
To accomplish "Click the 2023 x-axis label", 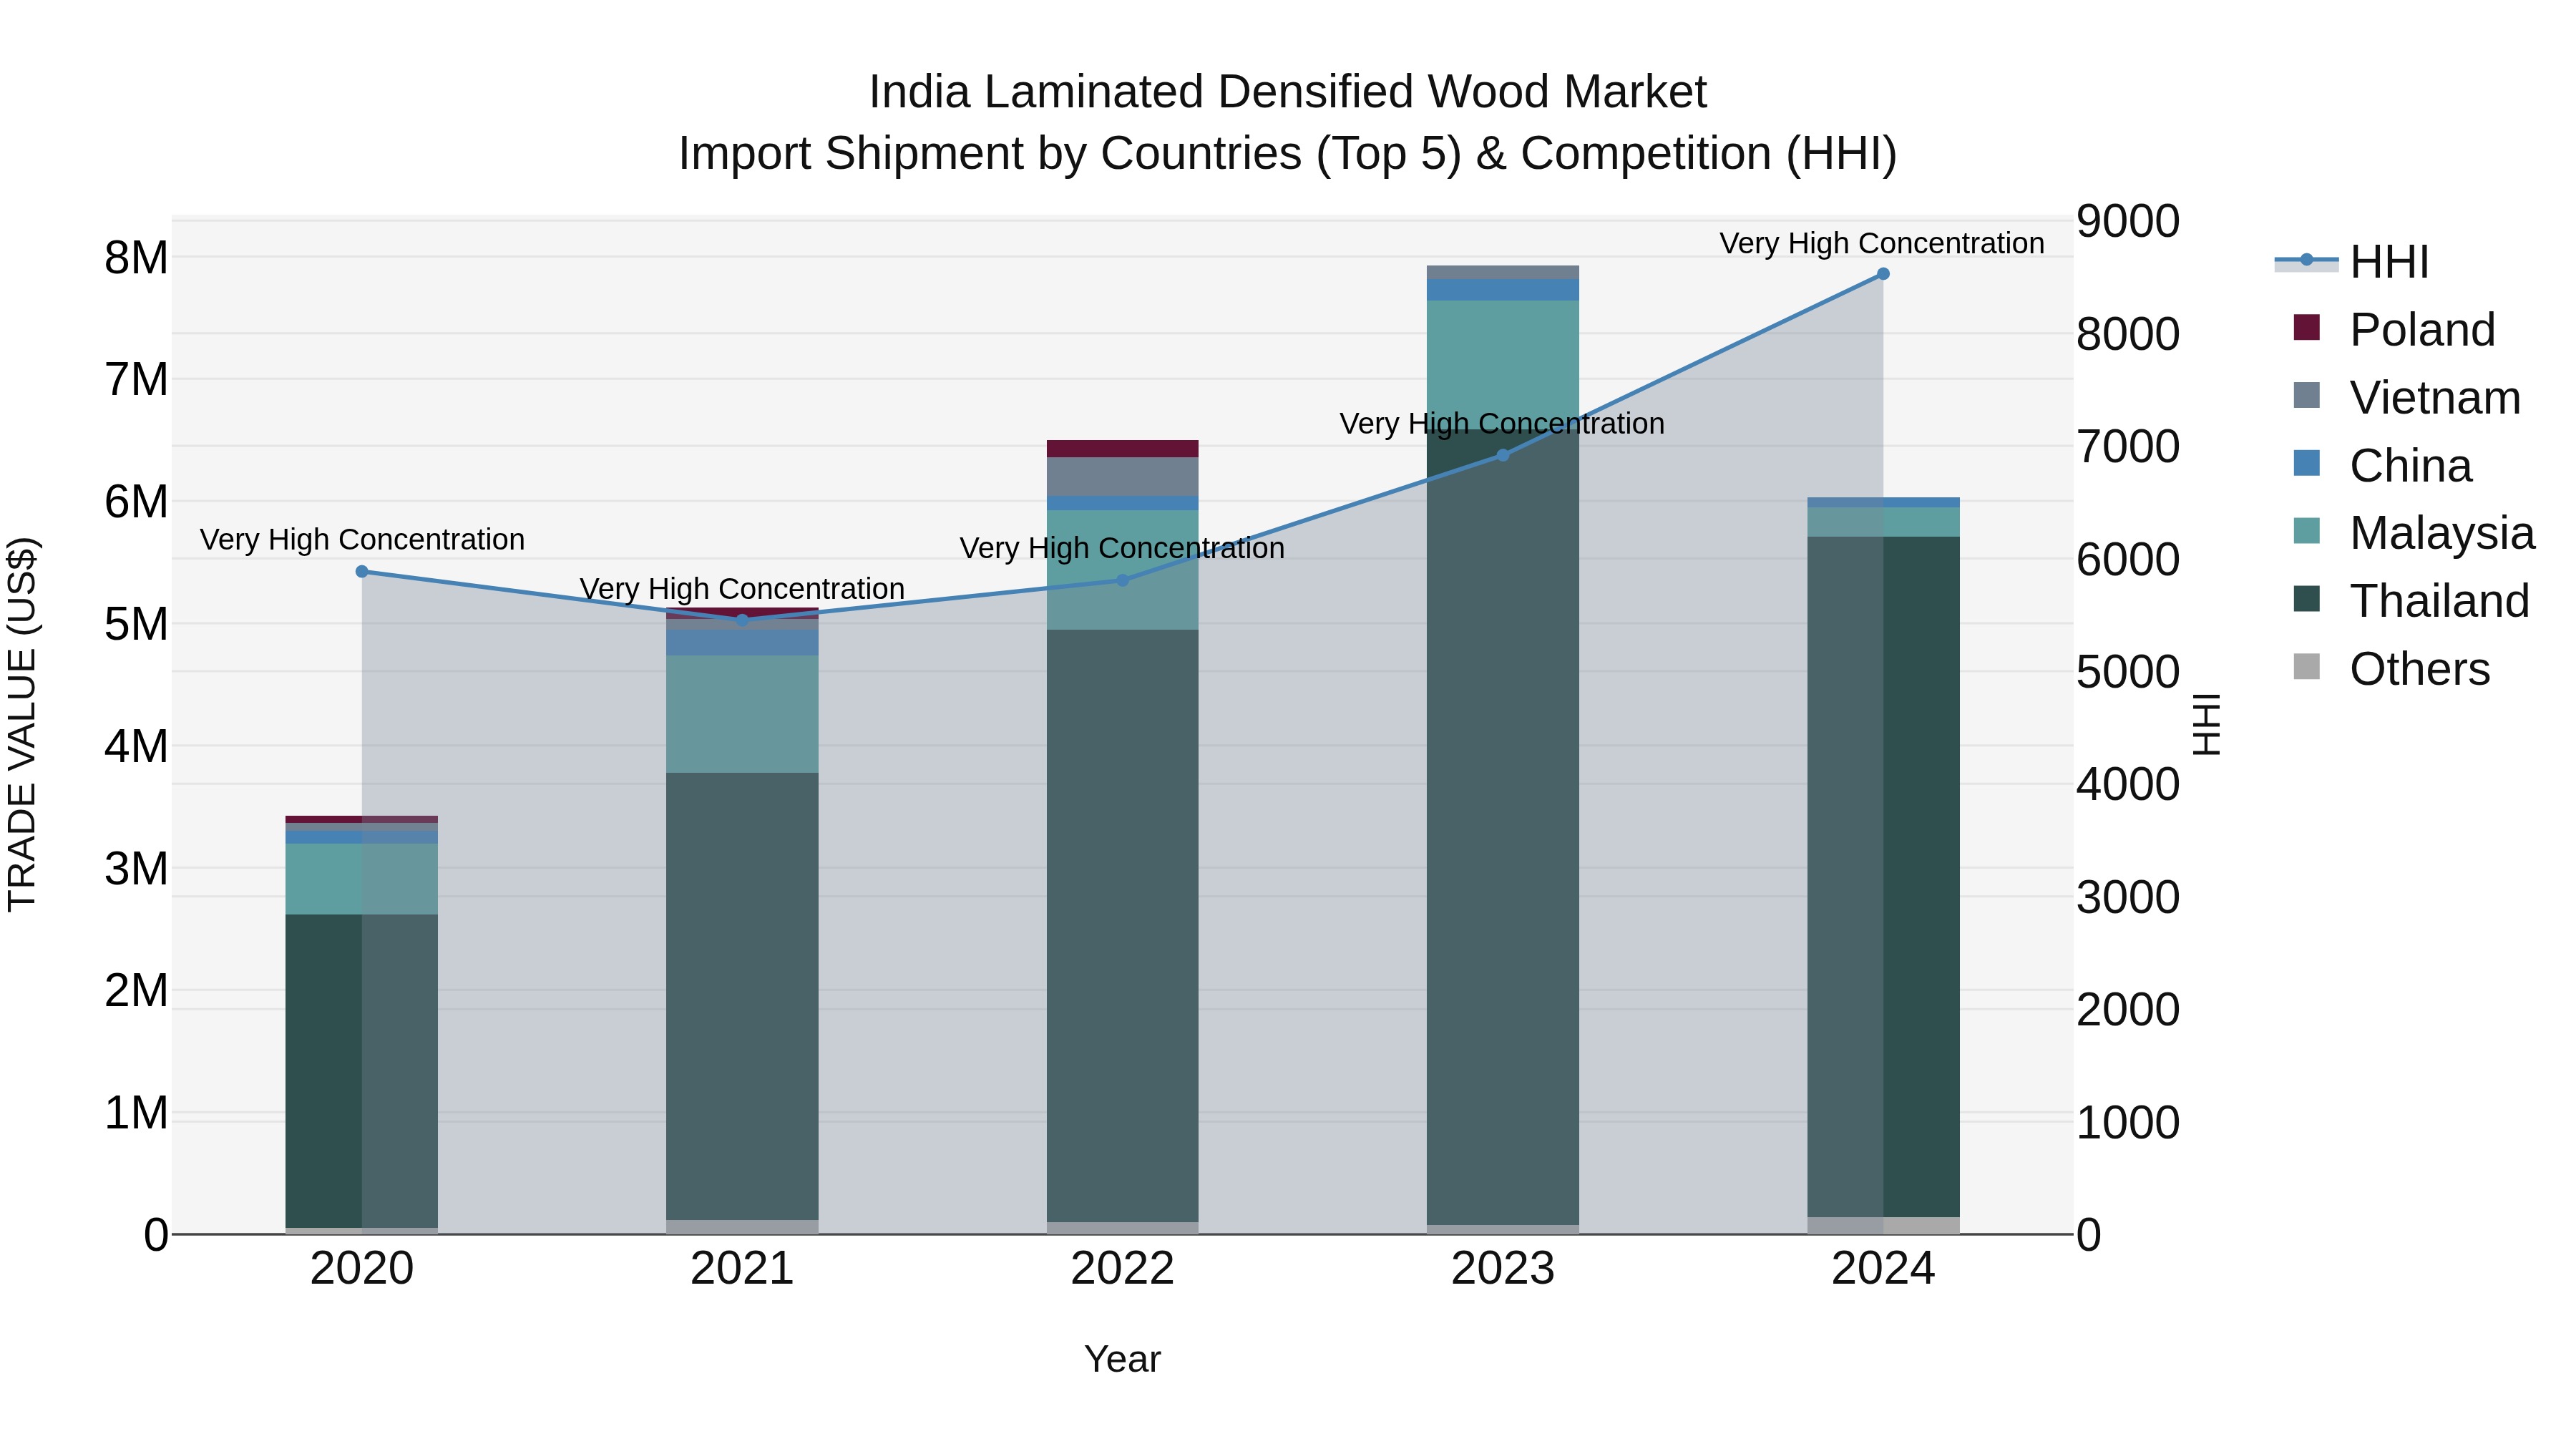I will click(1503, 1269).
